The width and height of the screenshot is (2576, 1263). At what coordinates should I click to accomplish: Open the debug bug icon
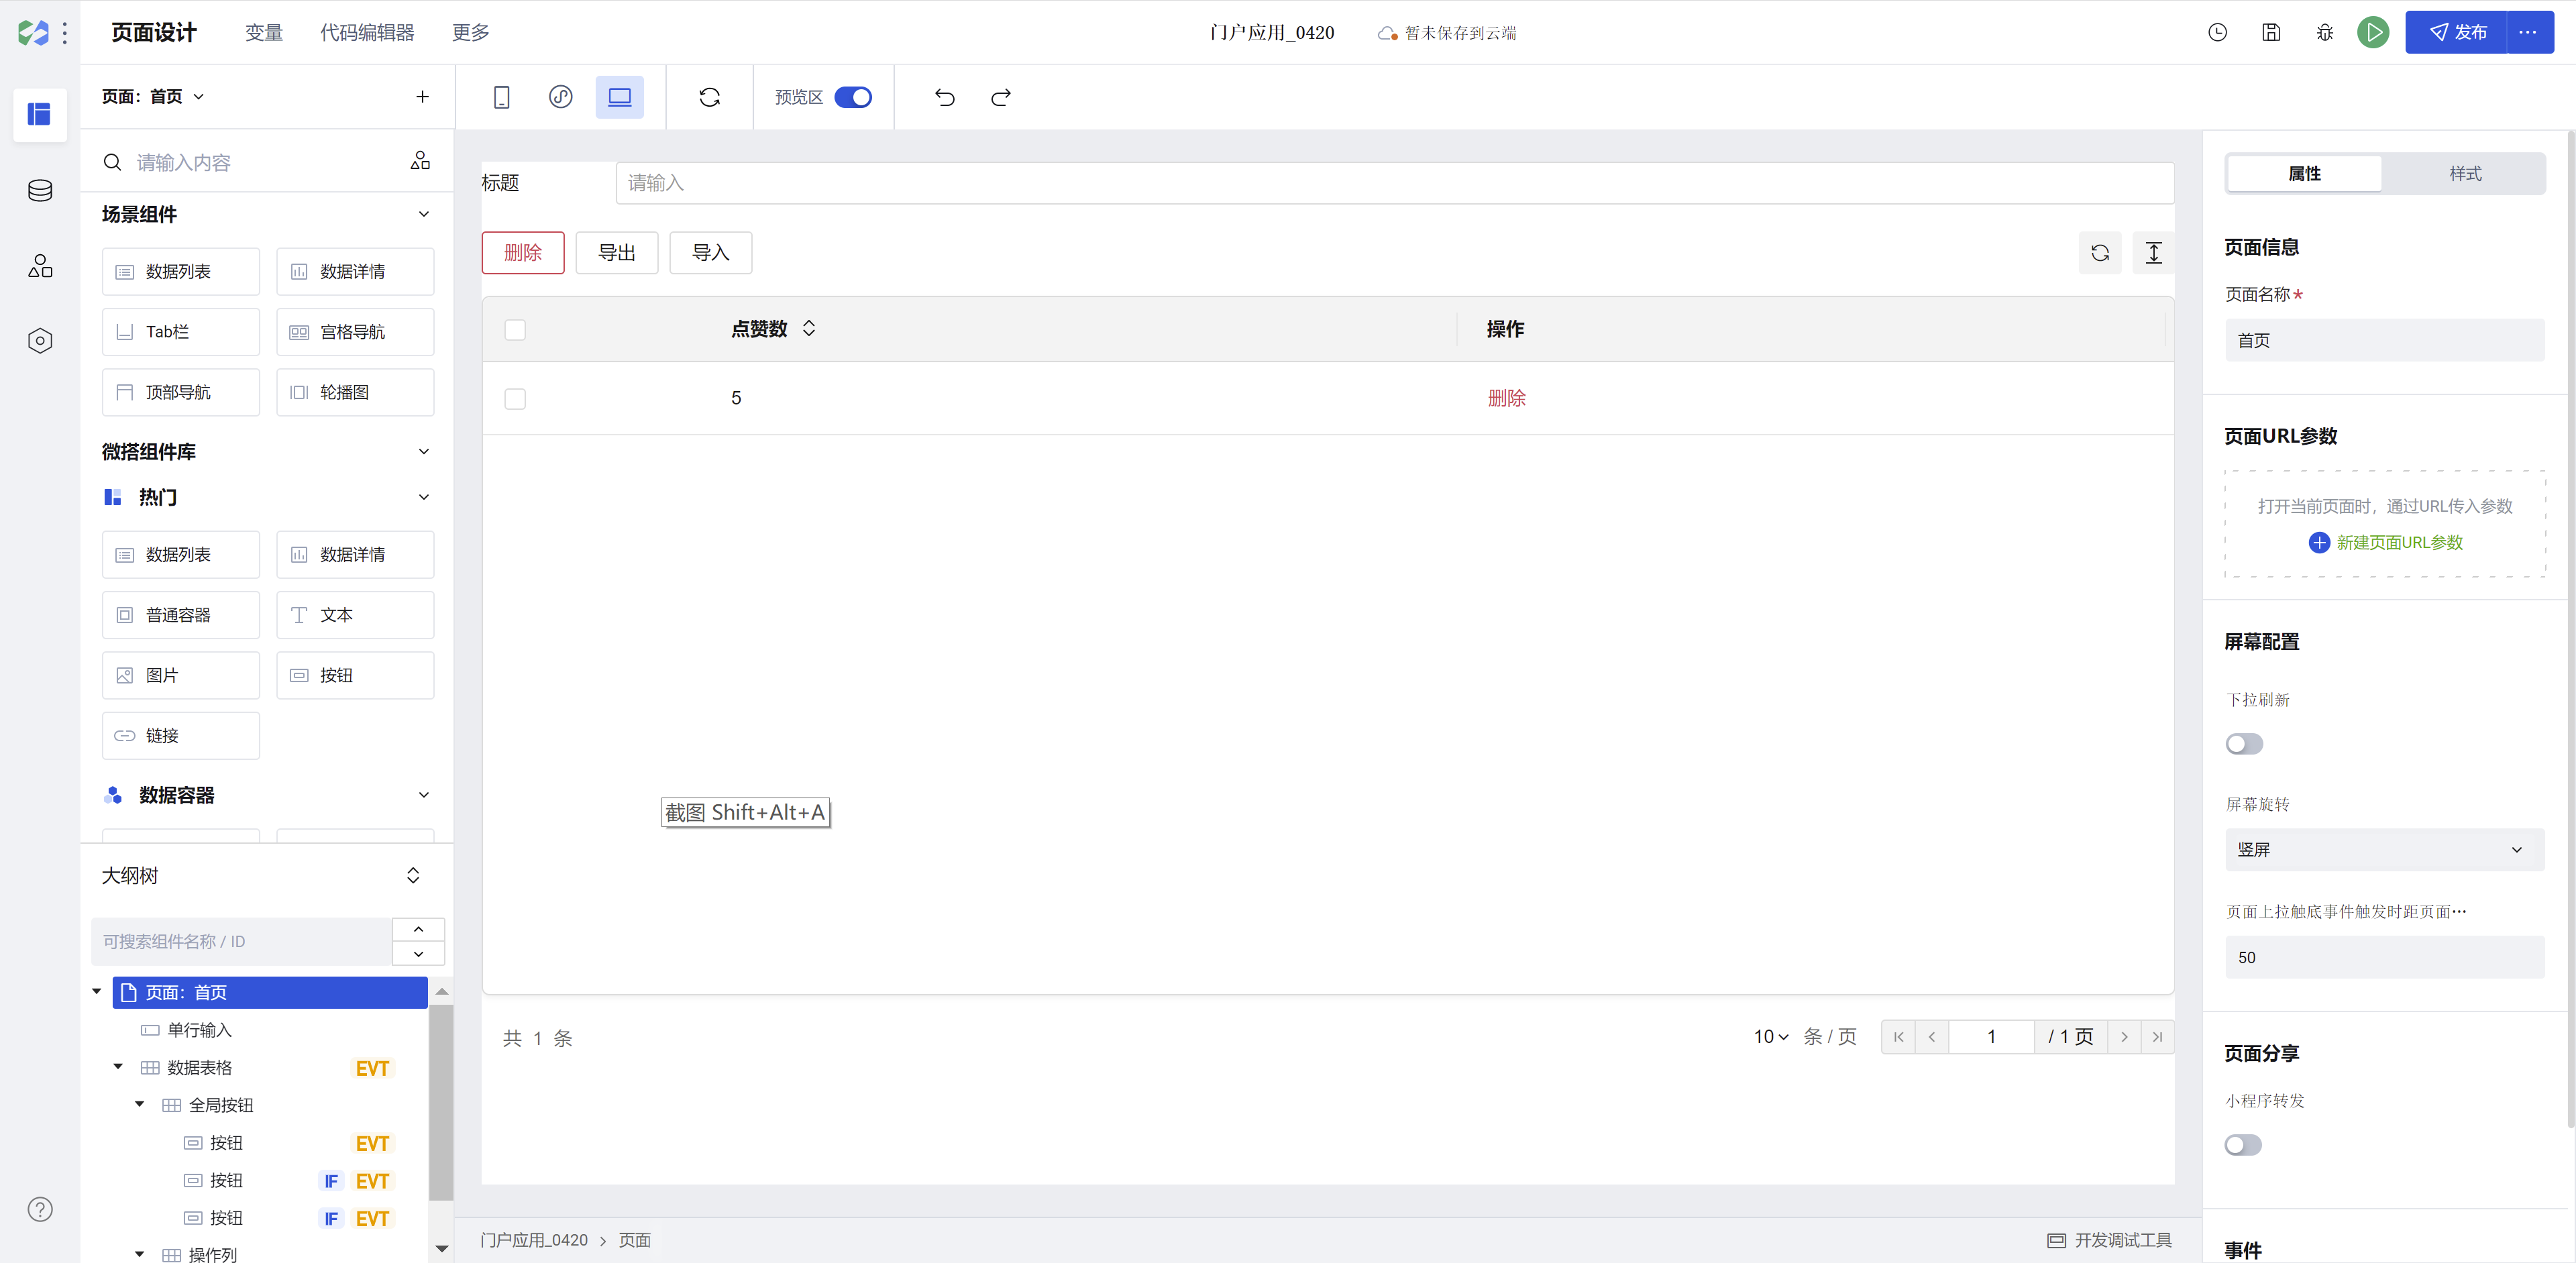(x=2325, y=33)
